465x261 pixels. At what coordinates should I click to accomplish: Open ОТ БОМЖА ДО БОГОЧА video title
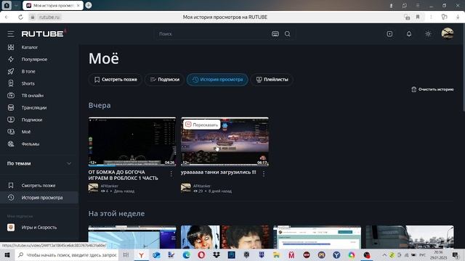[x=123, y=175]
